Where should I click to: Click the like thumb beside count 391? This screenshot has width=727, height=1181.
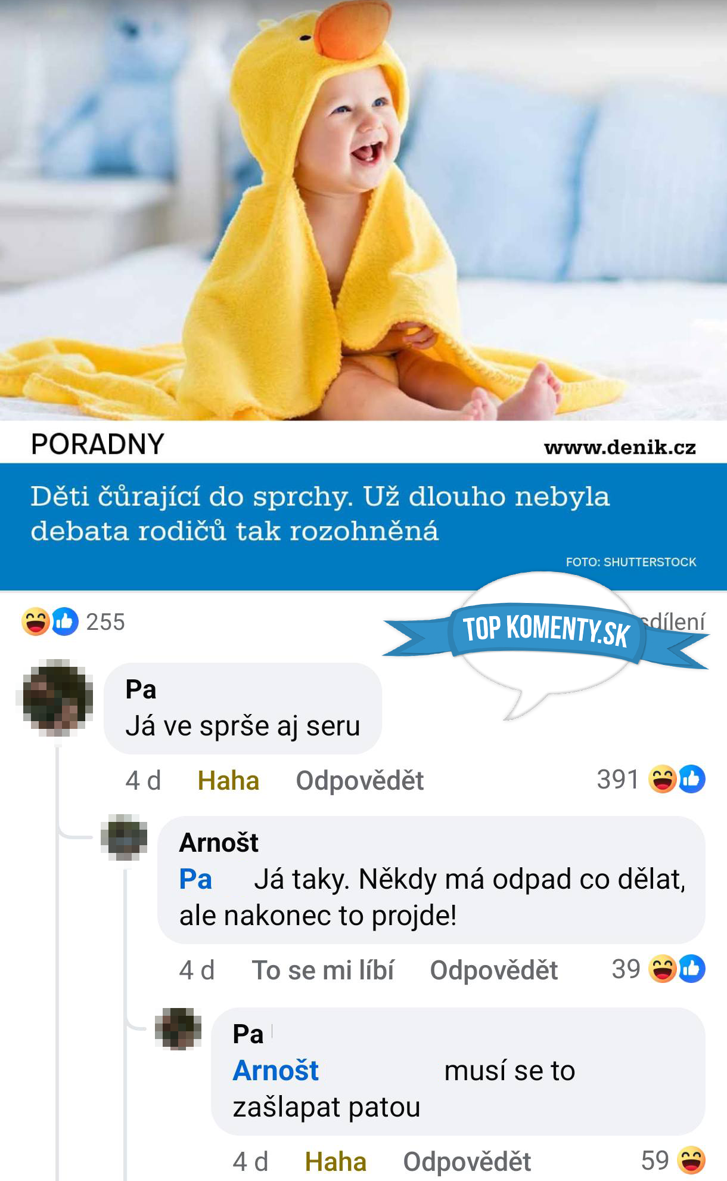click(x=692, y=779)
